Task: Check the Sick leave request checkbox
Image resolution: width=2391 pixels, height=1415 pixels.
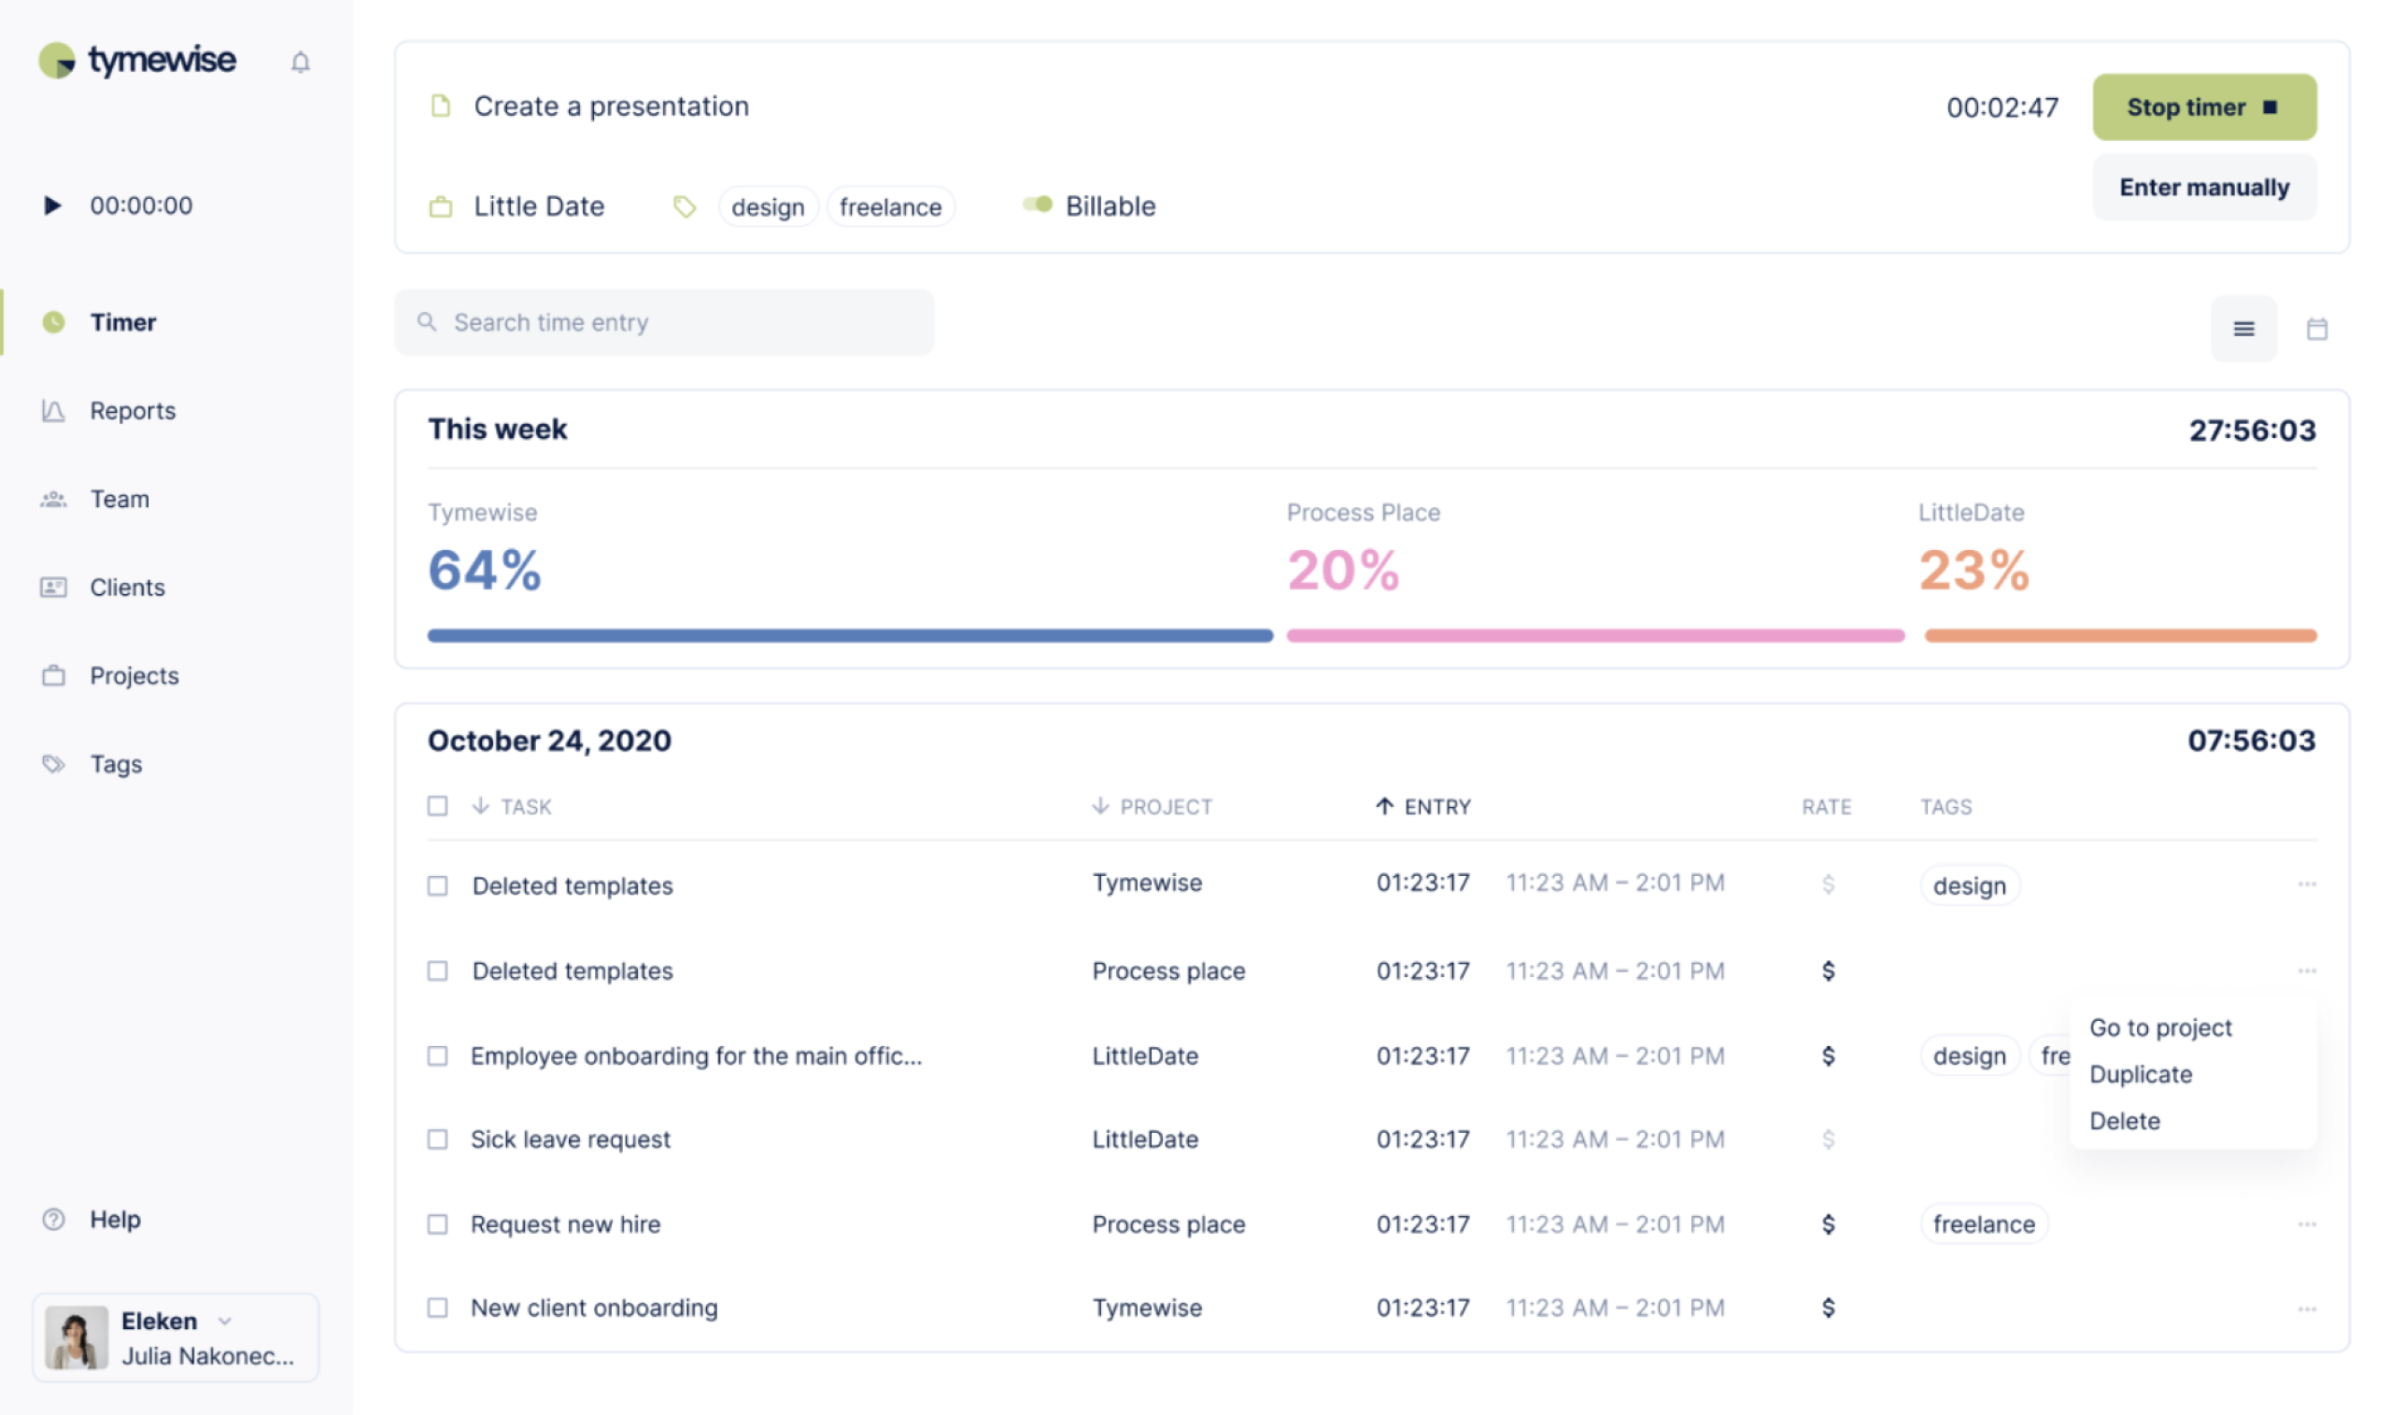Action: pyautogui.click(x=438, y=1139)
